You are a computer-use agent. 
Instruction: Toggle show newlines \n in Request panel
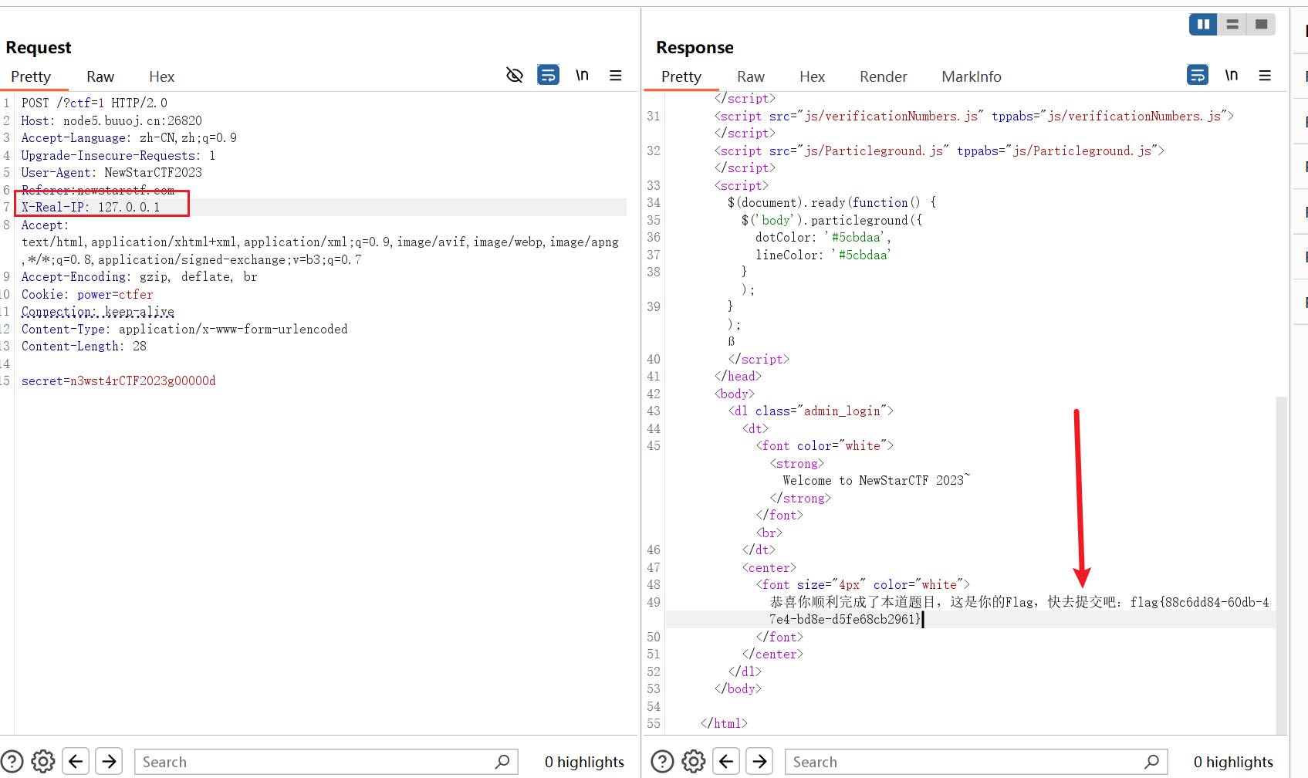coord(583,75)
